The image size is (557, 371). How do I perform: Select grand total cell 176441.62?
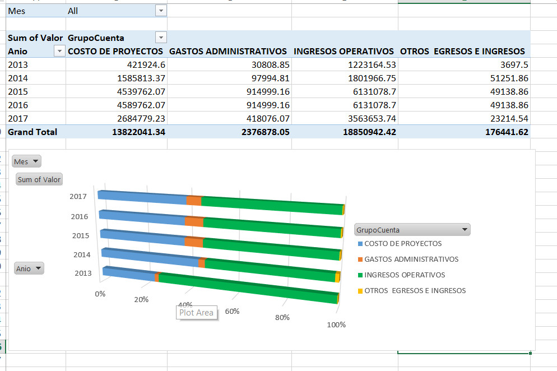(465, 132)
